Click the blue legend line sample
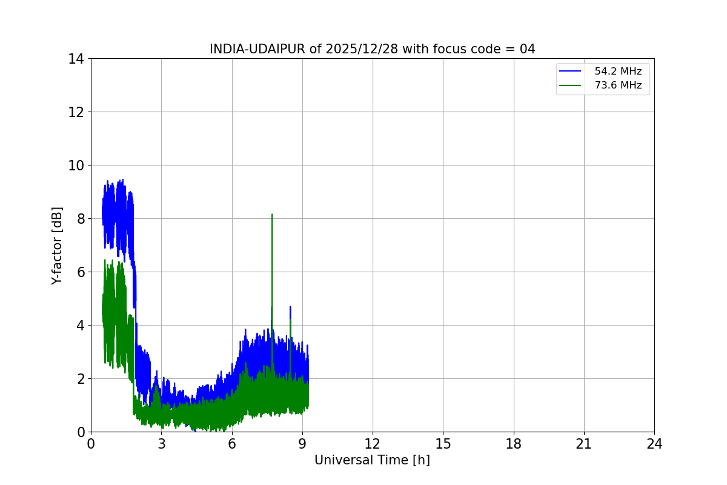Screen dimensions: 727x485 tap(571, 72)
